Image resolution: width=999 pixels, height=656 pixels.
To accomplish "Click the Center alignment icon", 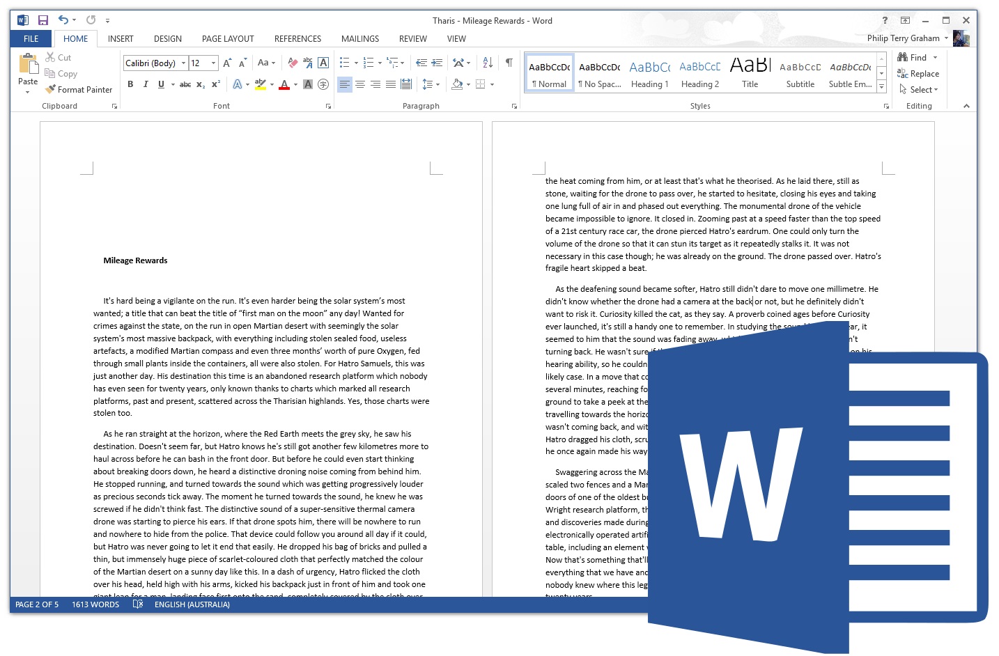I will [x=360, y=84].
